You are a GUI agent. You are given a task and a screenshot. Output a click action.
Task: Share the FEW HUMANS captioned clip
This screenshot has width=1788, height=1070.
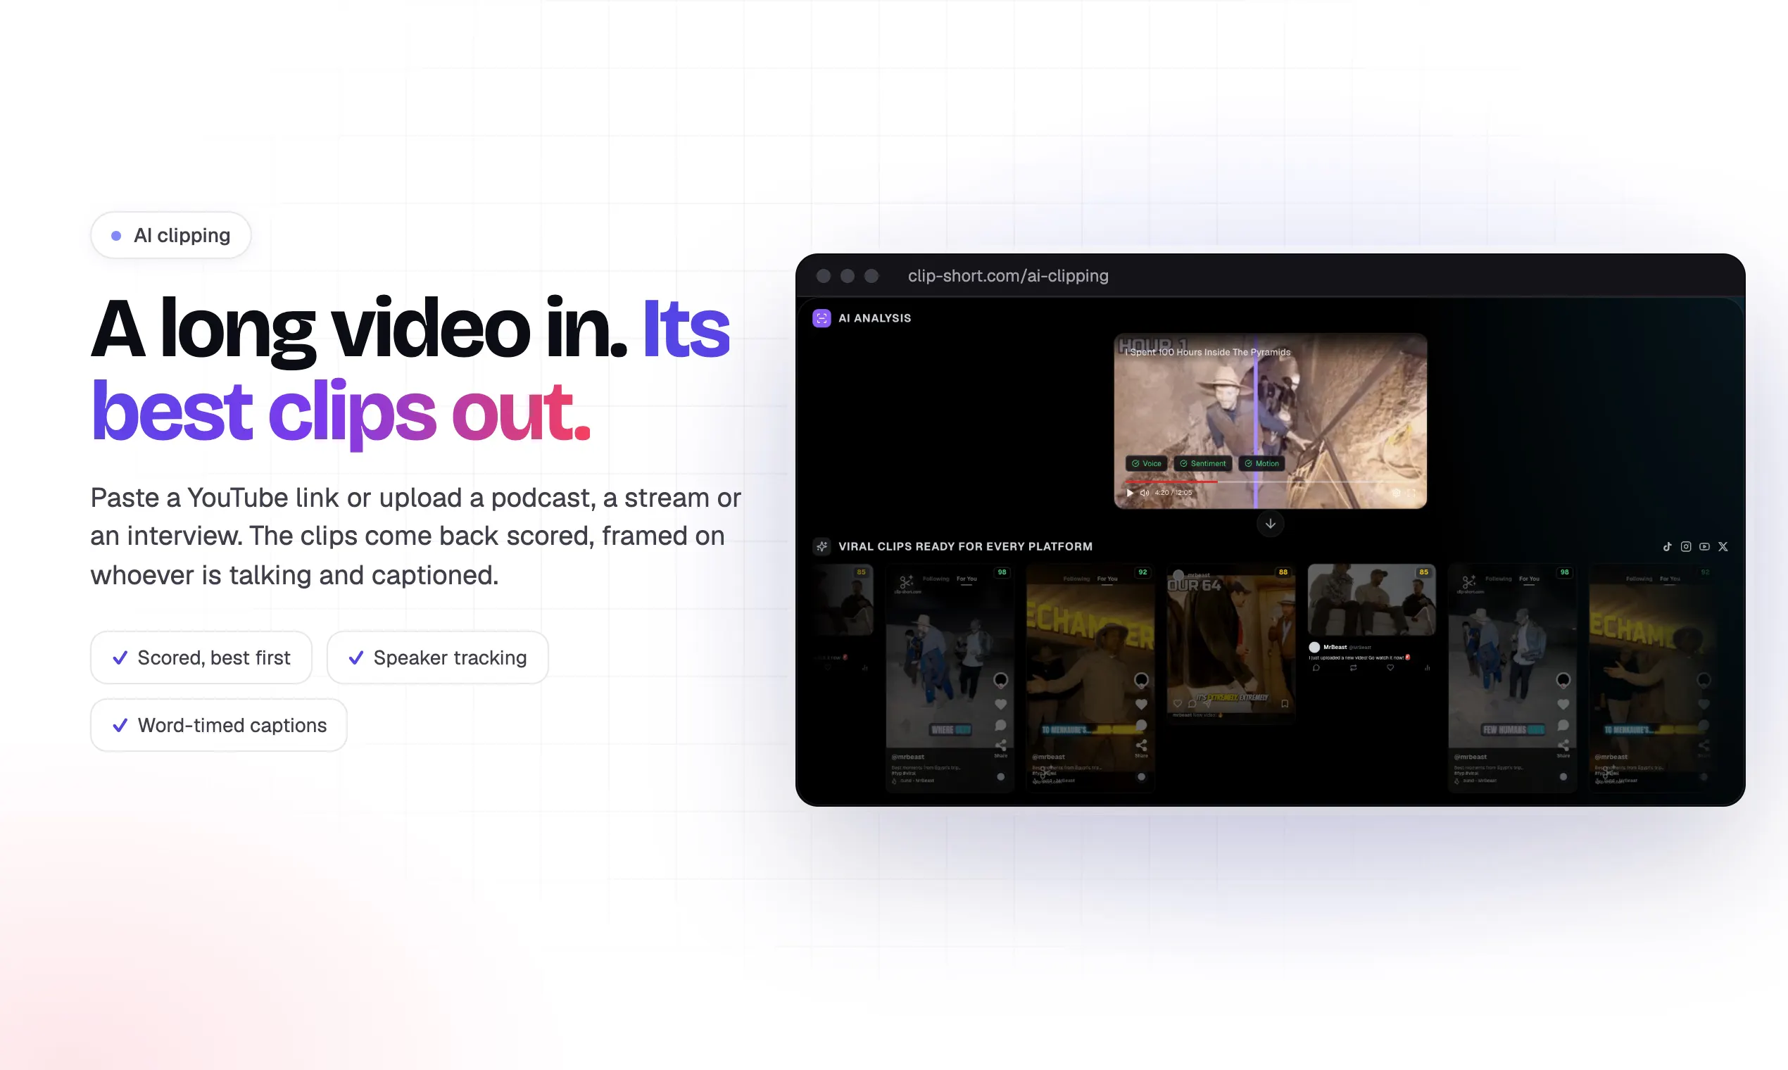[x=1563, y=745]
